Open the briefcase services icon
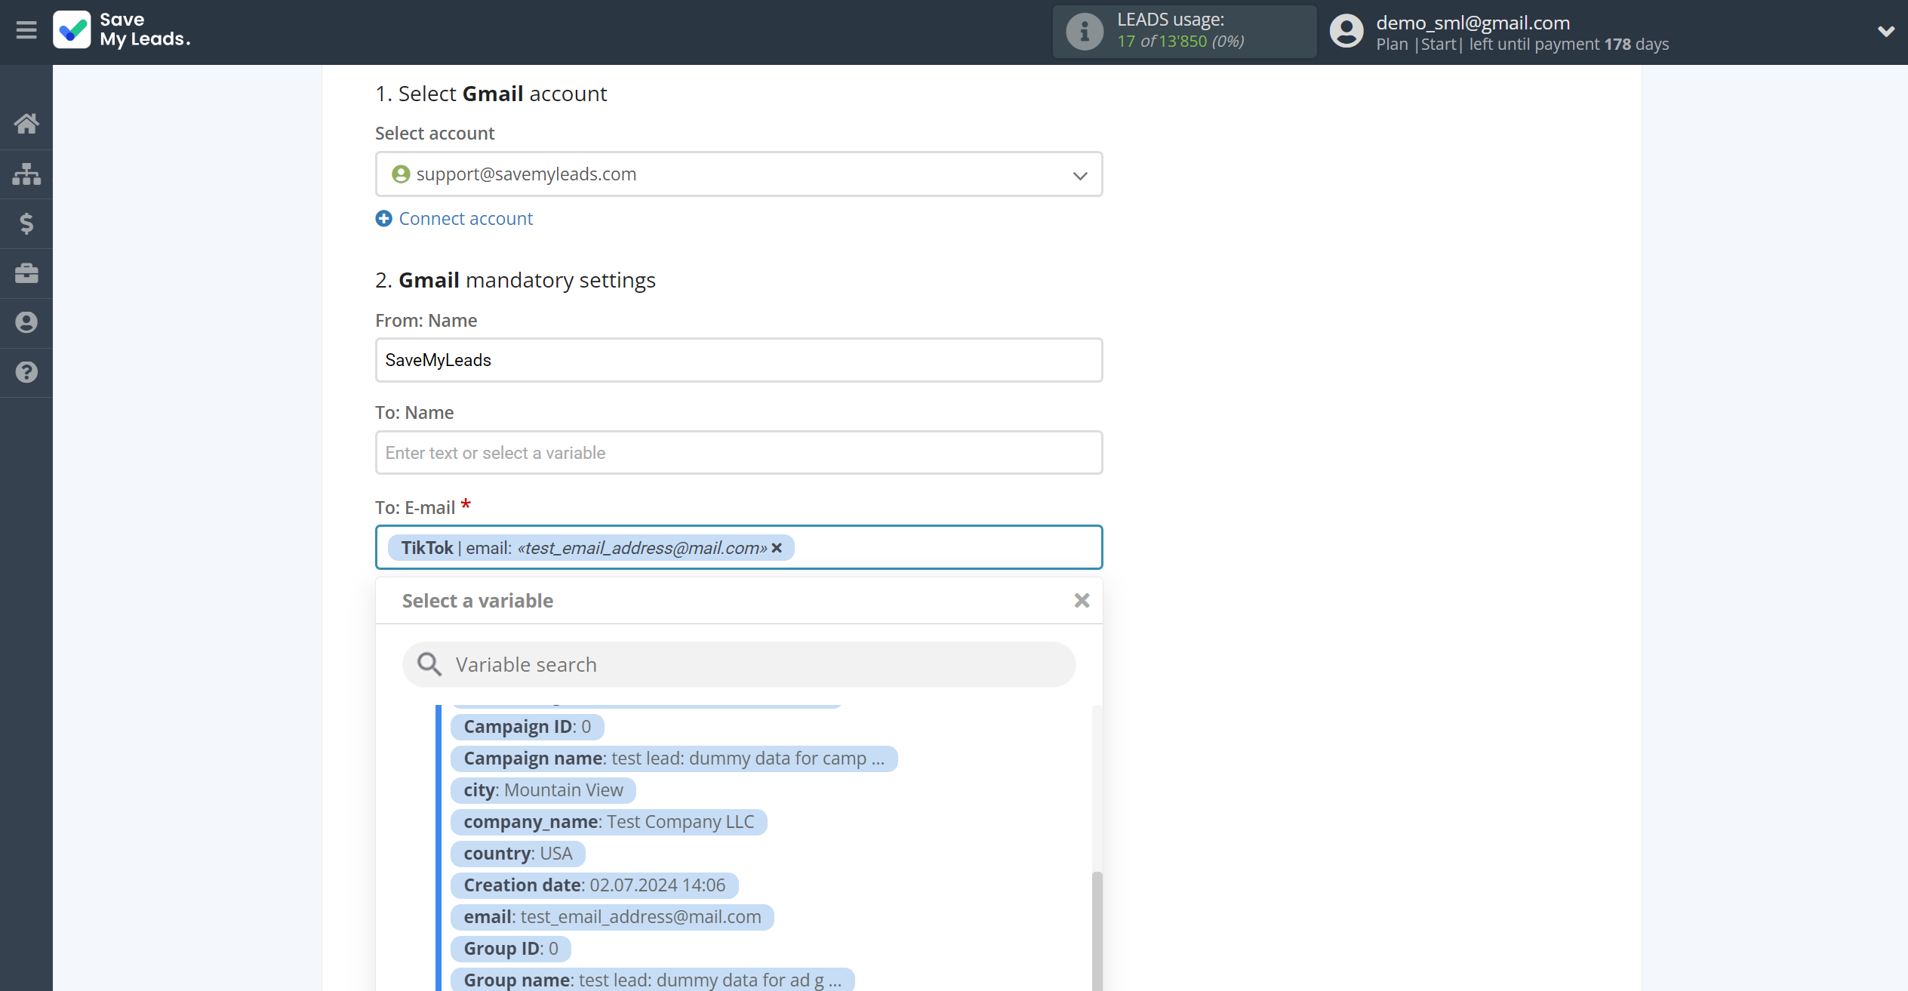This screenshot has width=1908, height=991. (26, 273)
